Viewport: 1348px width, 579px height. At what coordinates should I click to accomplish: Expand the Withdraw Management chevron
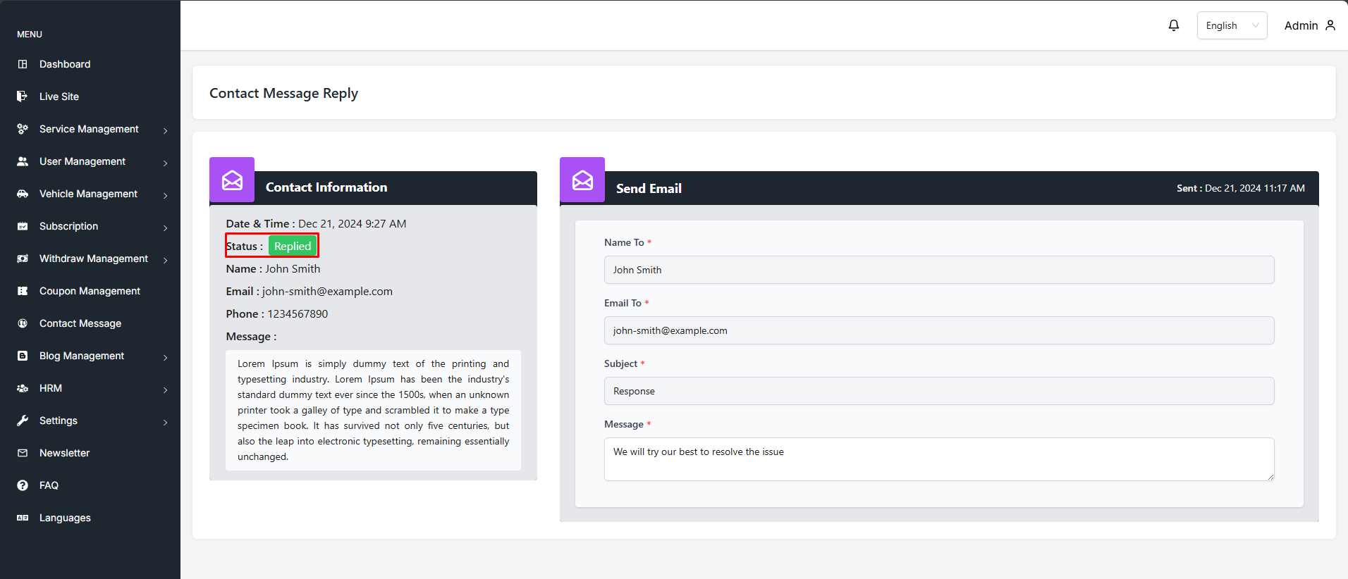pos(166,260)
